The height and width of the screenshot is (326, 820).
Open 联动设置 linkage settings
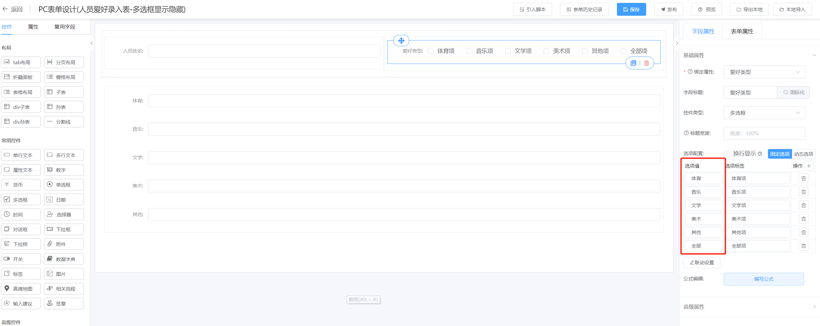pos(702,262)
